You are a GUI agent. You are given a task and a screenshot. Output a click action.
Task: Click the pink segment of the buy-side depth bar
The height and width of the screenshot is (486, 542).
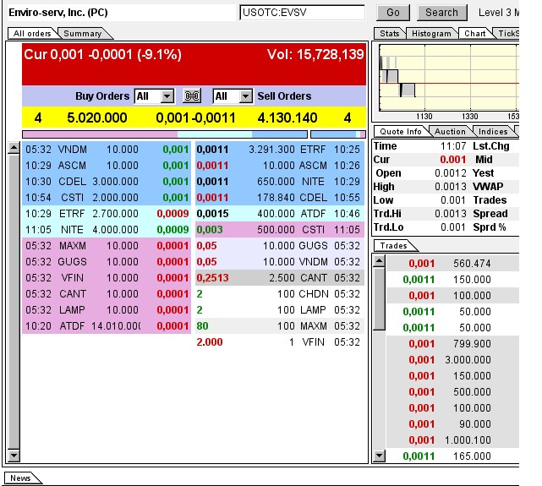100,134
